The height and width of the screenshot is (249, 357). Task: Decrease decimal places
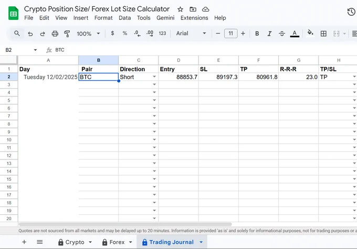(x=137, y=34)
